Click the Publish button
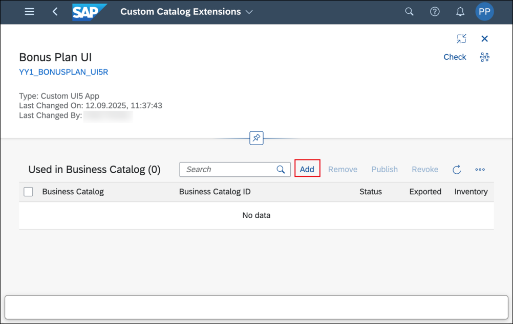The width and height of the screenshot is (513, 324). (384, 169)
